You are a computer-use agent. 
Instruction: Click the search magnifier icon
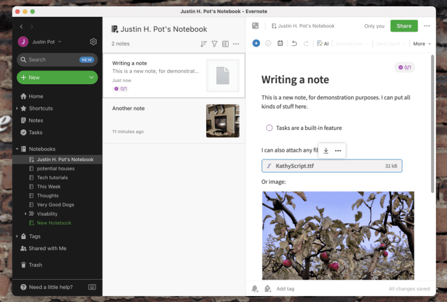pos(23,60)
